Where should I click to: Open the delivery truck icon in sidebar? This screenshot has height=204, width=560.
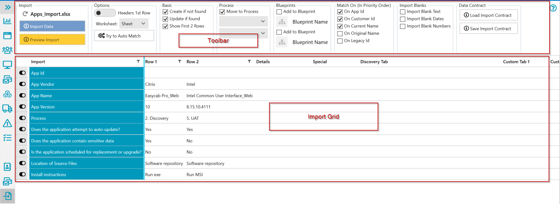tap(7, 108)
